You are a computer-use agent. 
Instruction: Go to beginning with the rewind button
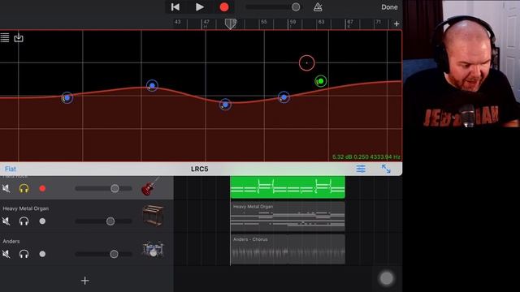coord(175,7)
